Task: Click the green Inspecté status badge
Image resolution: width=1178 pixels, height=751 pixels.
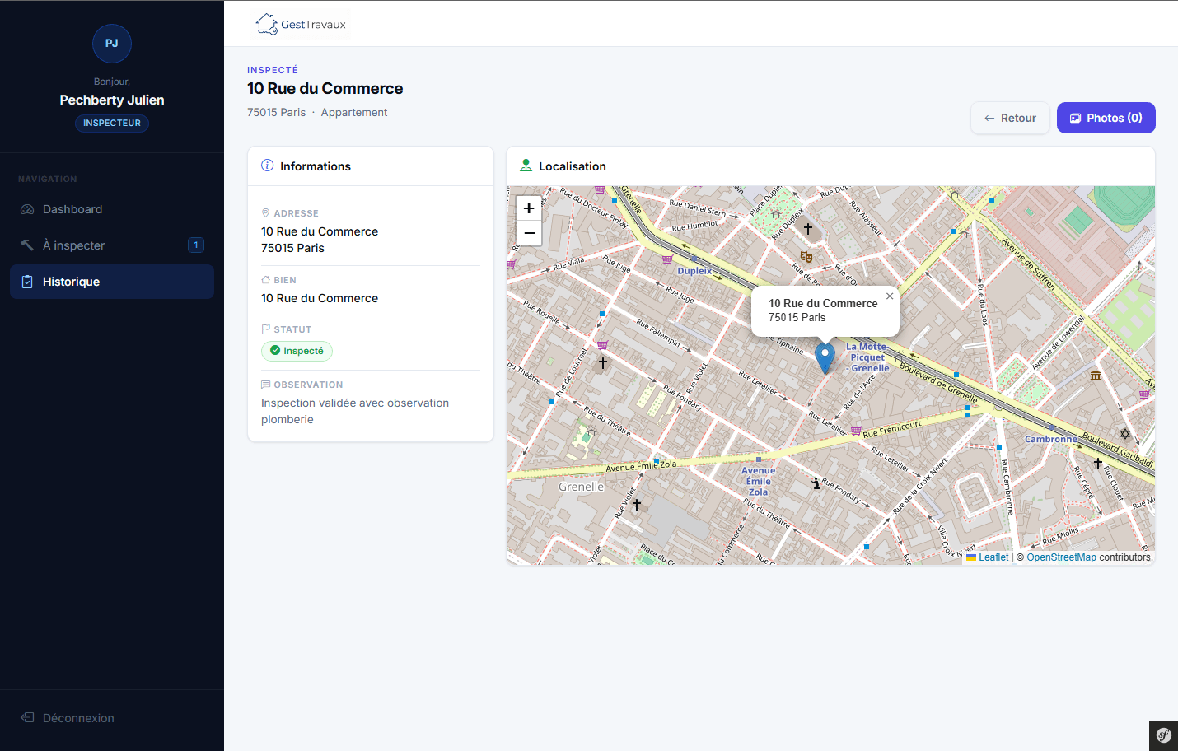Action: [x=297, y=351]
